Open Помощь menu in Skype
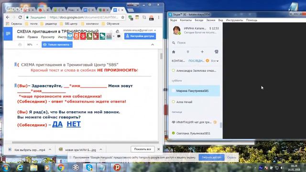The width and height of the screenshot is (306, 172). click(251, 20)
